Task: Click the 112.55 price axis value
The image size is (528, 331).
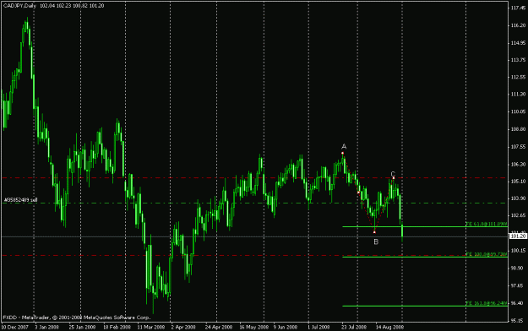Action: tap(518, 77)
